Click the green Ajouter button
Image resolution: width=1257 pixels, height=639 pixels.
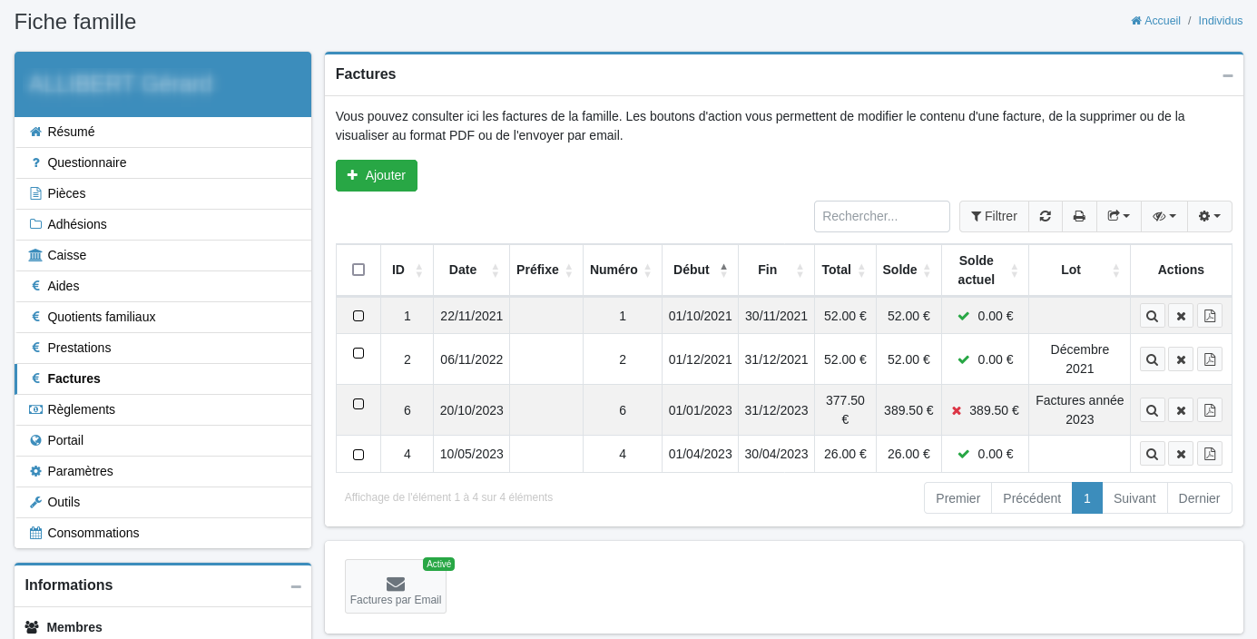(x=376, y=175)
